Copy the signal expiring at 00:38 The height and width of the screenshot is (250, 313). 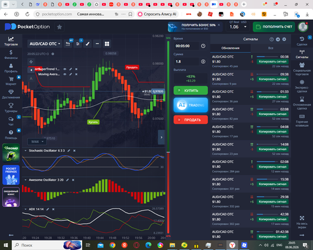[x=272, y=61]
